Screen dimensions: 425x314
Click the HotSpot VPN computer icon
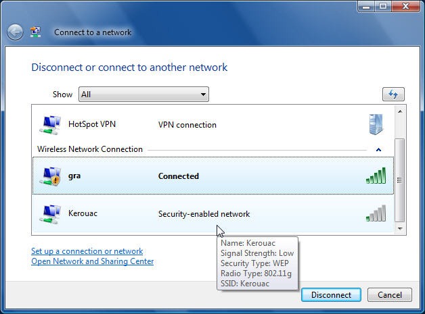[x=50, y=125]
